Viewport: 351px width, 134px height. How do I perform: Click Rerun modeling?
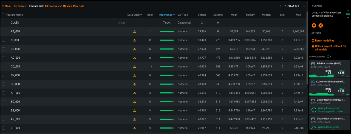coord(324,41)
